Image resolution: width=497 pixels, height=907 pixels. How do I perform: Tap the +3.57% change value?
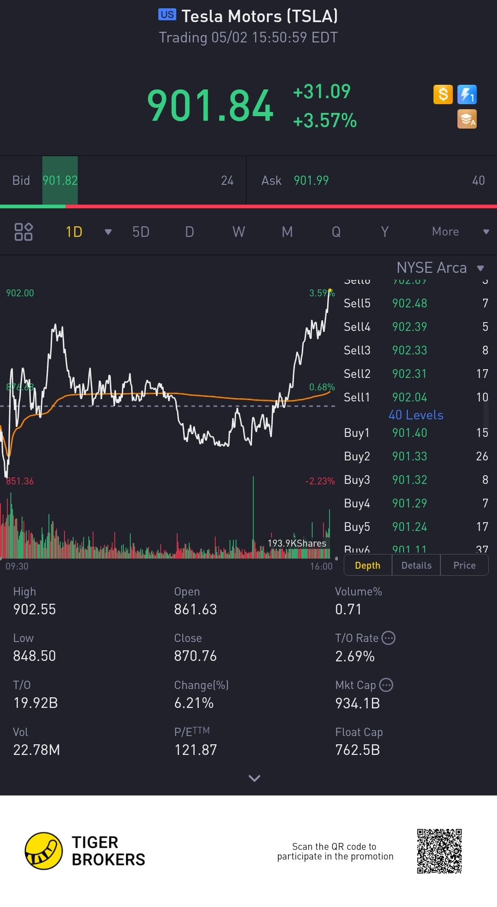(325, 121)
